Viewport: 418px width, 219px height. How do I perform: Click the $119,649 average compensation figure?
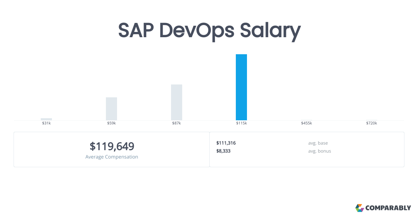pos(111,146)
